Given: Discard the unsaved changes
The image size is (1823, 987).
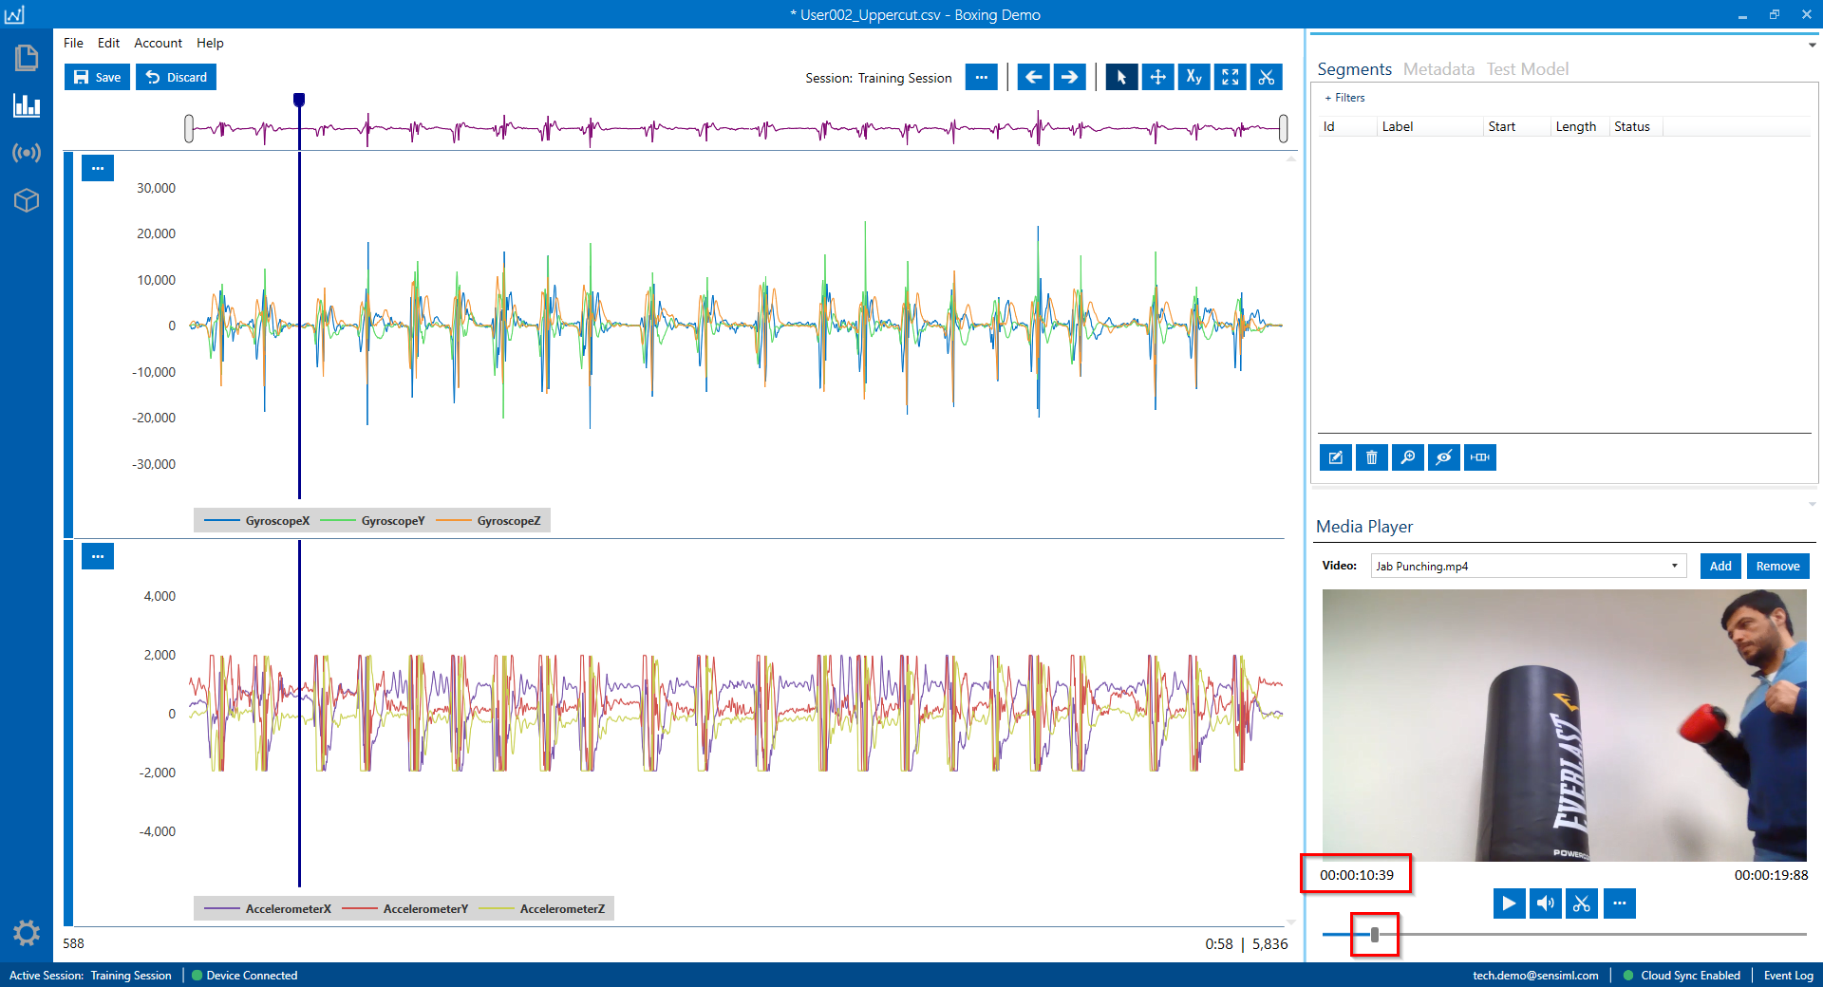Looking at the screenshot, I should [x=176, y=77].
